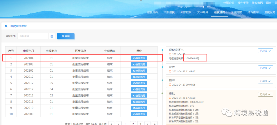This screenshot has width=277, height=125.
Task: Click 已完成 status on 退税退还书
Action: [x=265, y=51]
